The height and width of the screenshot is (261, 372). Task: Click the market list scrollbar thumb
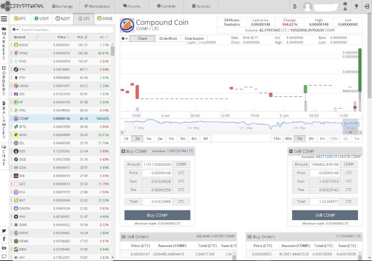[x=112, y=50]
